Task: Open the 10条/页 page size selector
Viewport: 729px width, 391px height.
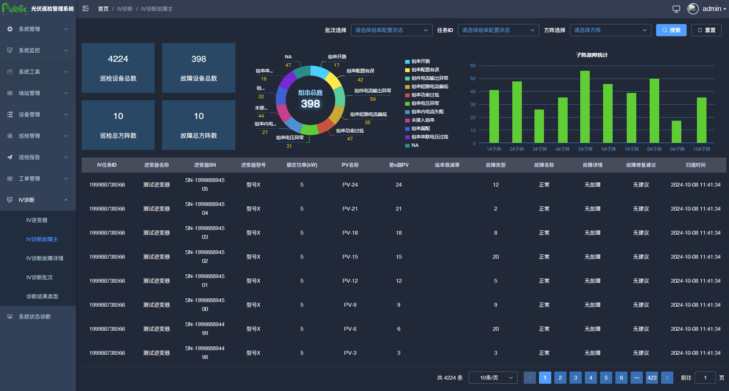Action: tap(493, 378)
